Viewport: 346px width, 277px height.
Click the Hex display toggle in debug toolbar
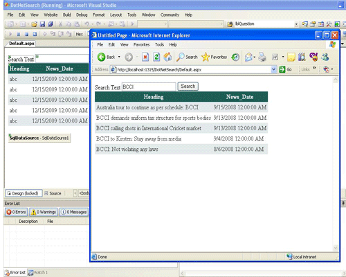tap(79, 34)
